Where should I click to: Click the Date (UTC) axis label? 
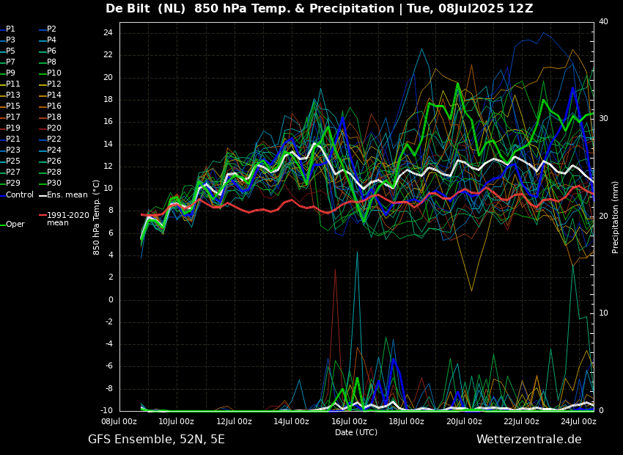click(356, 432)
